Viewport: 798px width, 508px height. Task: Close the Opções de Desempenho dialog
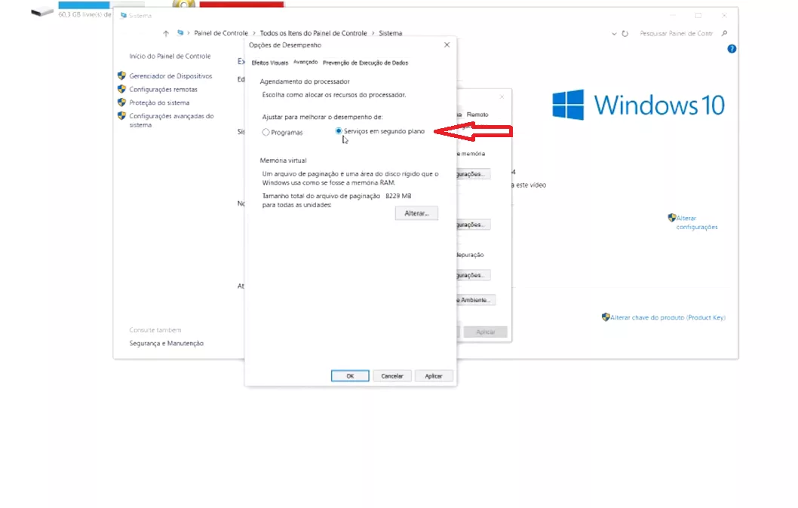tap(447, 45)
